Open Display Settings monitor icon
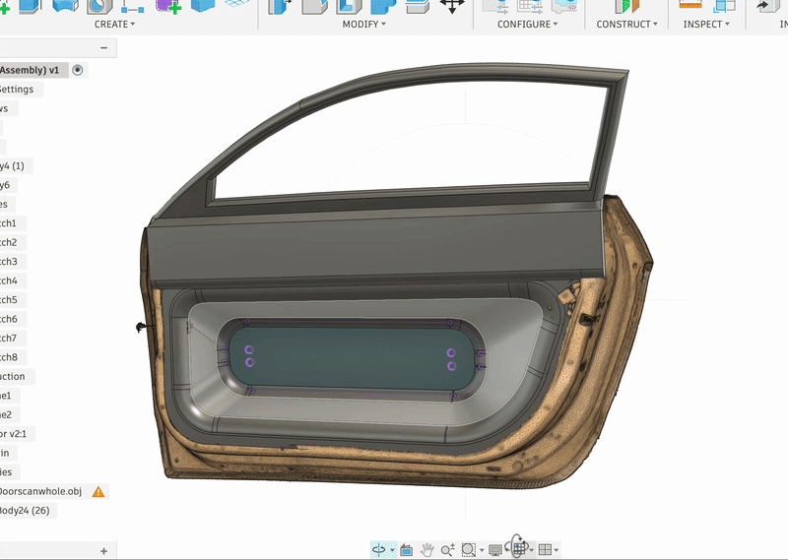The height and width of the screenshot is (560, 788). [x=495, y=550]
